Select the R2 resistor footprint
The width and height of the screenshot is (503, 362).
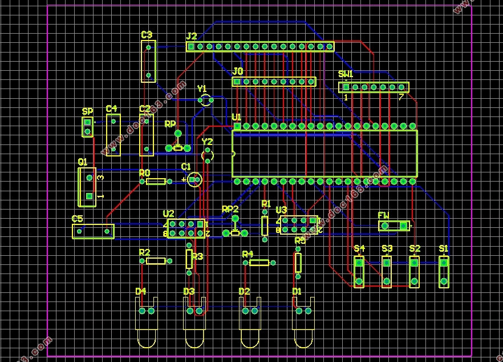coord(156,261)
